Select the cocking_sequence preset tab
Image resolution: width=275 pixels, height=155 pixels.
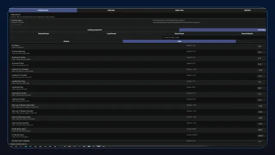tap(95, 30)
